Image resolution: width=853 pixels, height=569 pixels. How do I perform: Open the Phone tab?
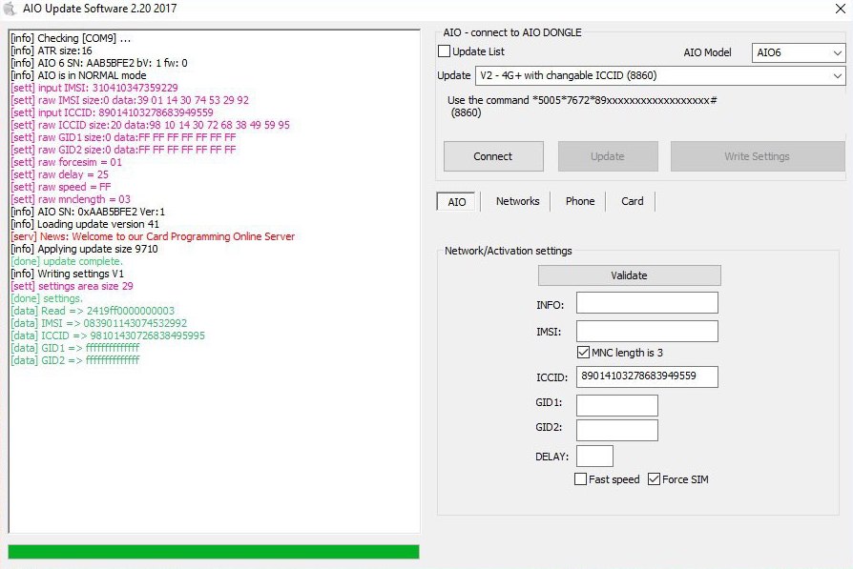[579, 201]
